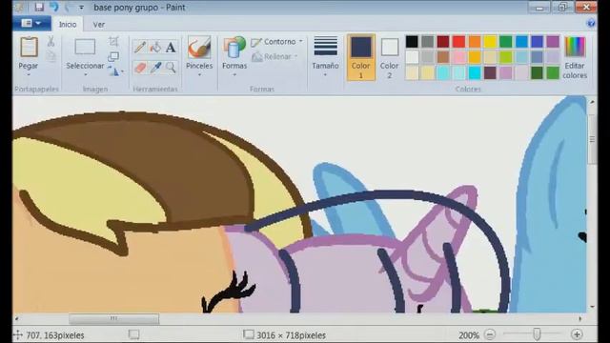
Task: Click the Seleccionar rectangle selection icon
Action: click(x=85, y=47)
